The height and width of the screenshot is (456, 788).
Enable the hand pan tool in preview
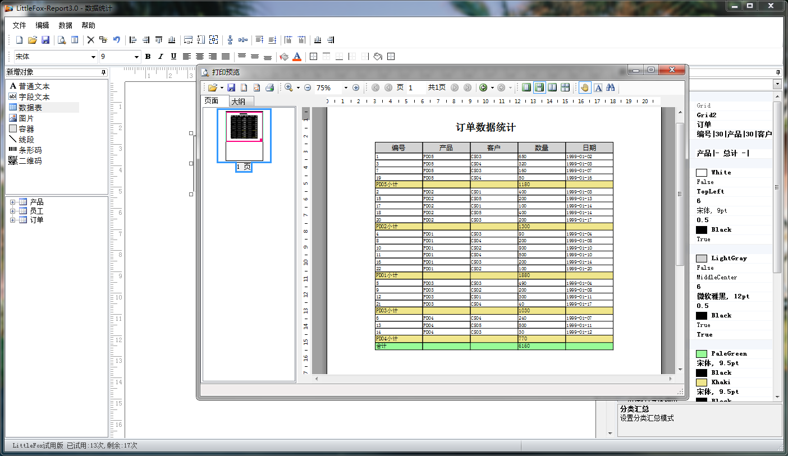(x=584, y=87)
